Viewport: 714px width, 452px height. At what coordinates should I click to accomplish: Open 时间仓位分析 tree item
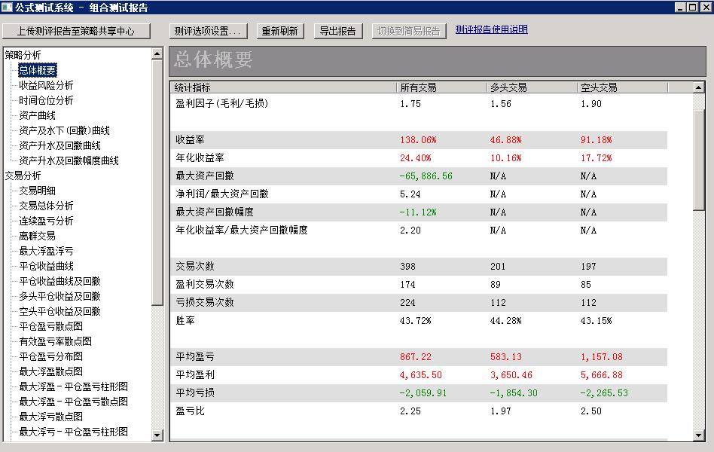point(46,100)
